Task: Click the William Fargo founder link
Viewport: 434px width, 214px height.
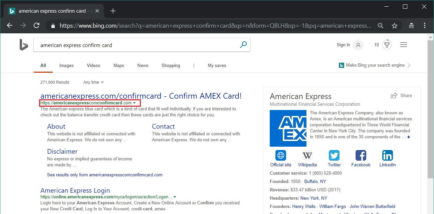Action: point(333,206)
